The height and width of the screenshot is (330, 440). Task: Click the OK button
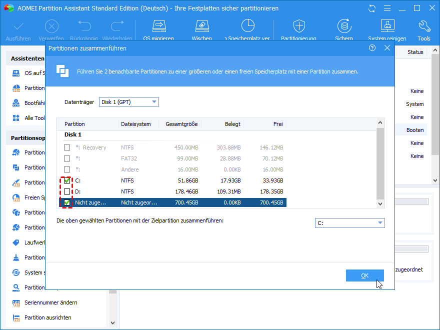[364, 275]
